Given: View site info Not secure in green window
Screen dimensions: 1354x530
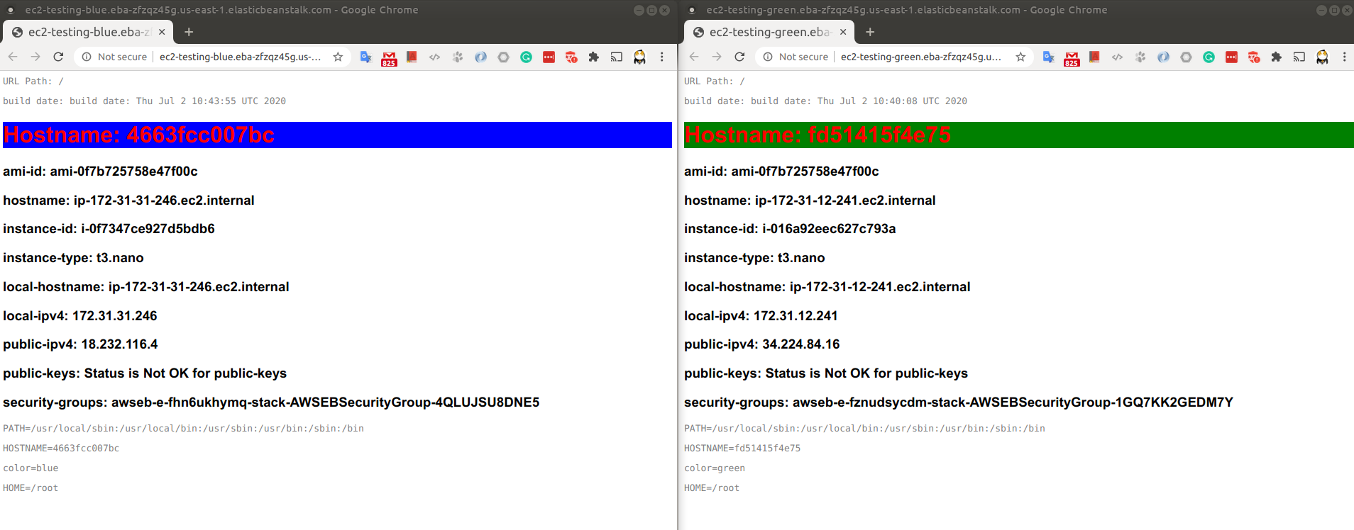Looking at the screenshot, I should (x=796, y=57).
